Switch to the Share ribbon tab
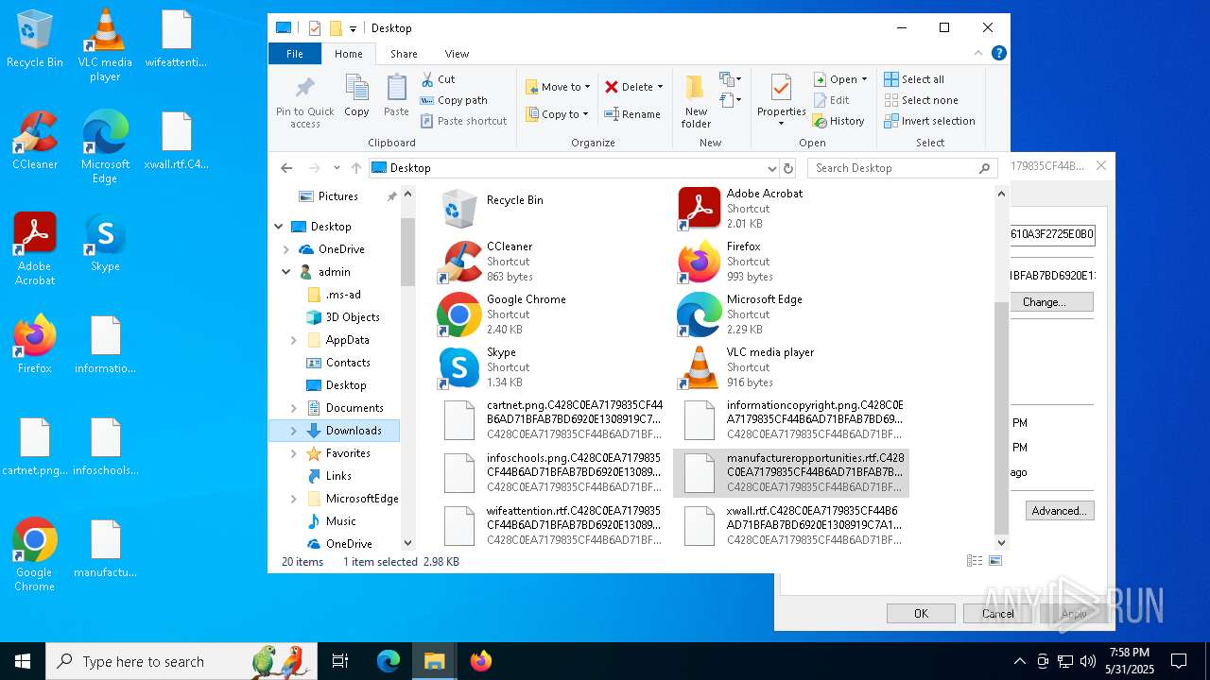 [x=404, y=54]
